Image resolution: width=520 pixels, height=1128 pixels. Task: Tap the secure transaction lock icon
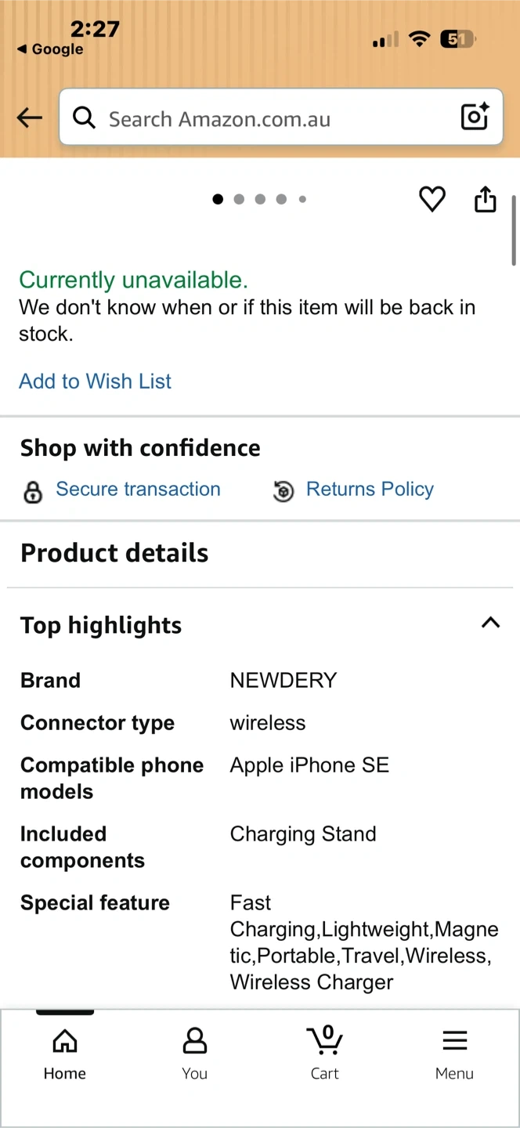point(33,491)
